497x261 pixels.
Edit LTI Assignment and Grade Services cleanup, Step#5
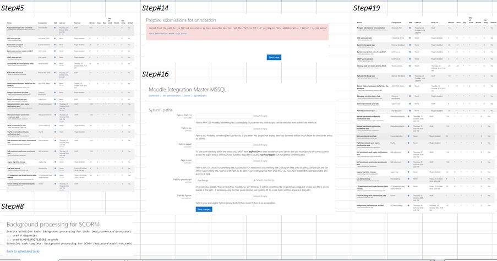tap(55, 175)
